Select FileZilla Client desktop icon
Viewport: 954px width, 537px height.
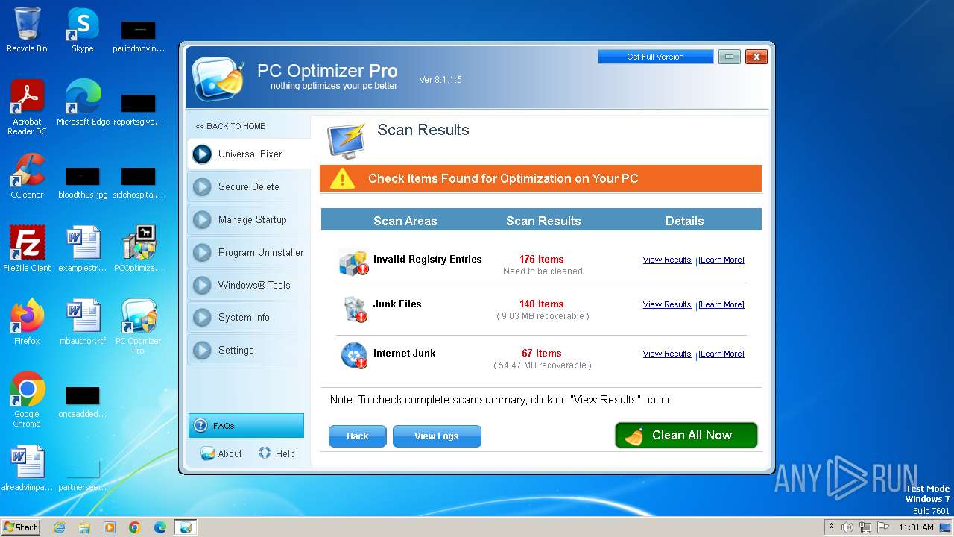click(27, 249)
